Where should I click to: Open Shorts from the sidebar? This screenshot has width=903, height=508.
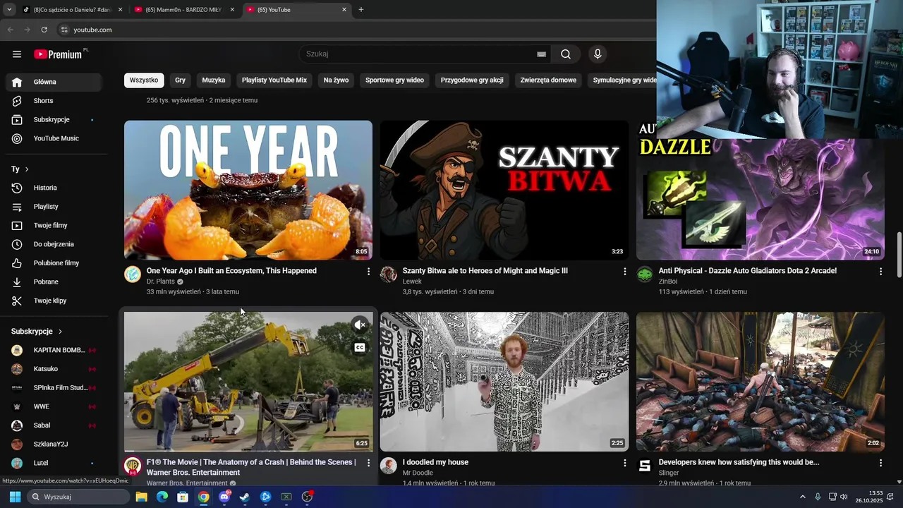pos(43,101)
